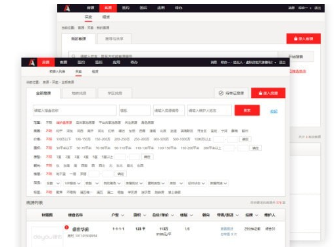Click the bag icon on 录入房源 button
The image size is (334, 247).
coord(260,93)
